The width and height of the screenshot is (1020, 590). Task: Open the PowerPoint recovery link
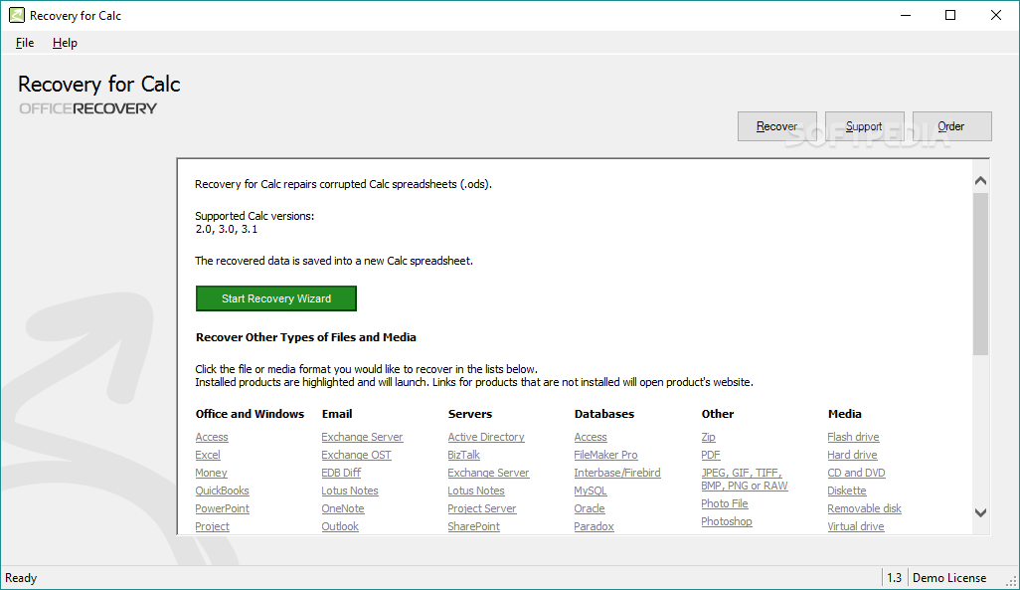222,508
